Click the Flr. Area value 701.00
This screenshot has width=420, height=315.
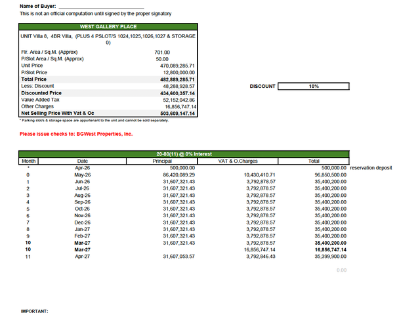(162, 52)
